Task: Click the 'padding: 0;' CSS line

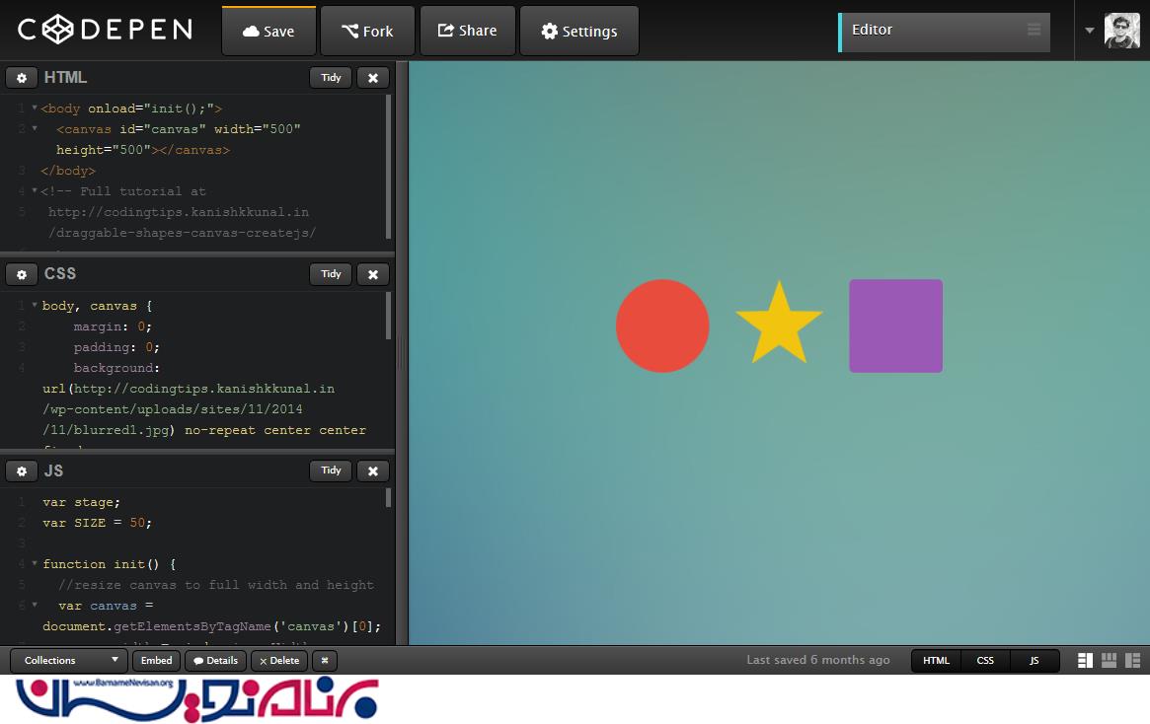Action: tap(115, 347)
